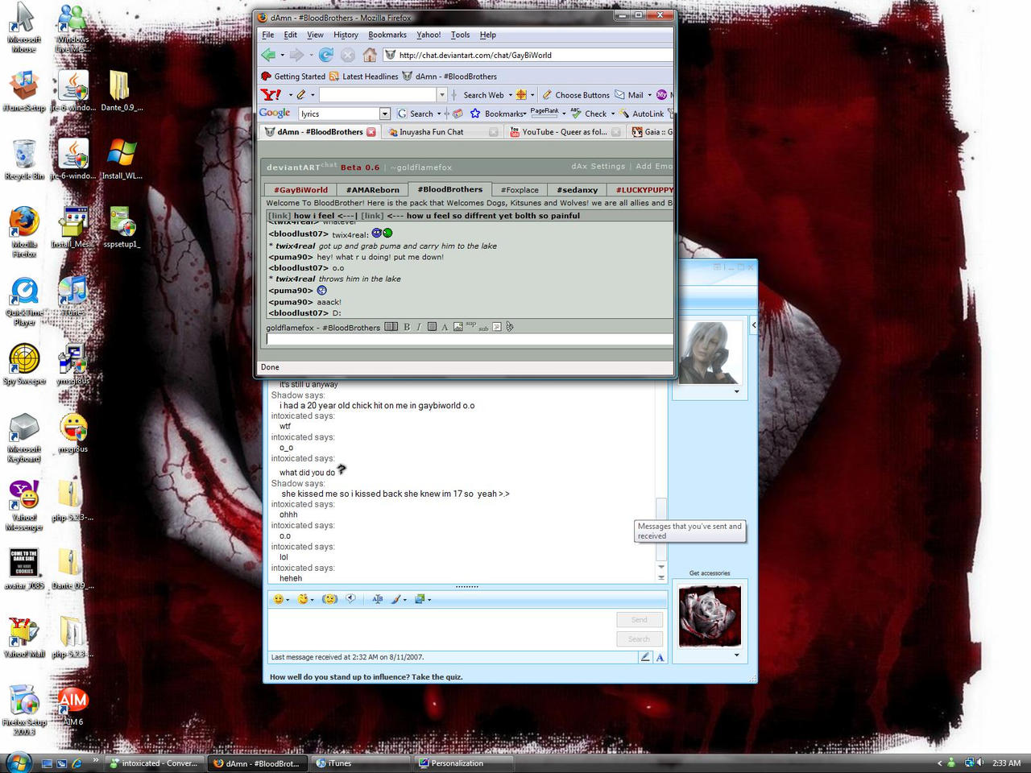Expand own display picture options arrow
1031x773 pixels.
(x=736, y=655)
